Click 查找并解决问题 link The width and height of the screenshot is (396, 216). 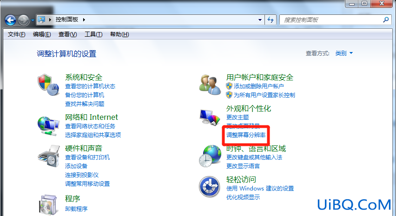pos(85,104)
